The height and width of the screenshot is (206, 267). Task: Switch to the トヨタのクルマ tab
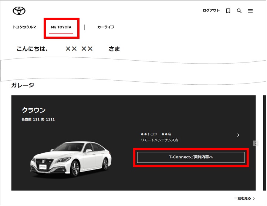pyautogui.click(x=24, y=27)
